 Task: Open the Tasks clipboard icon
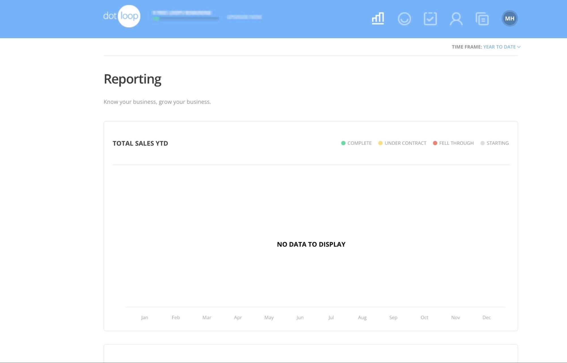coord(430,18)
